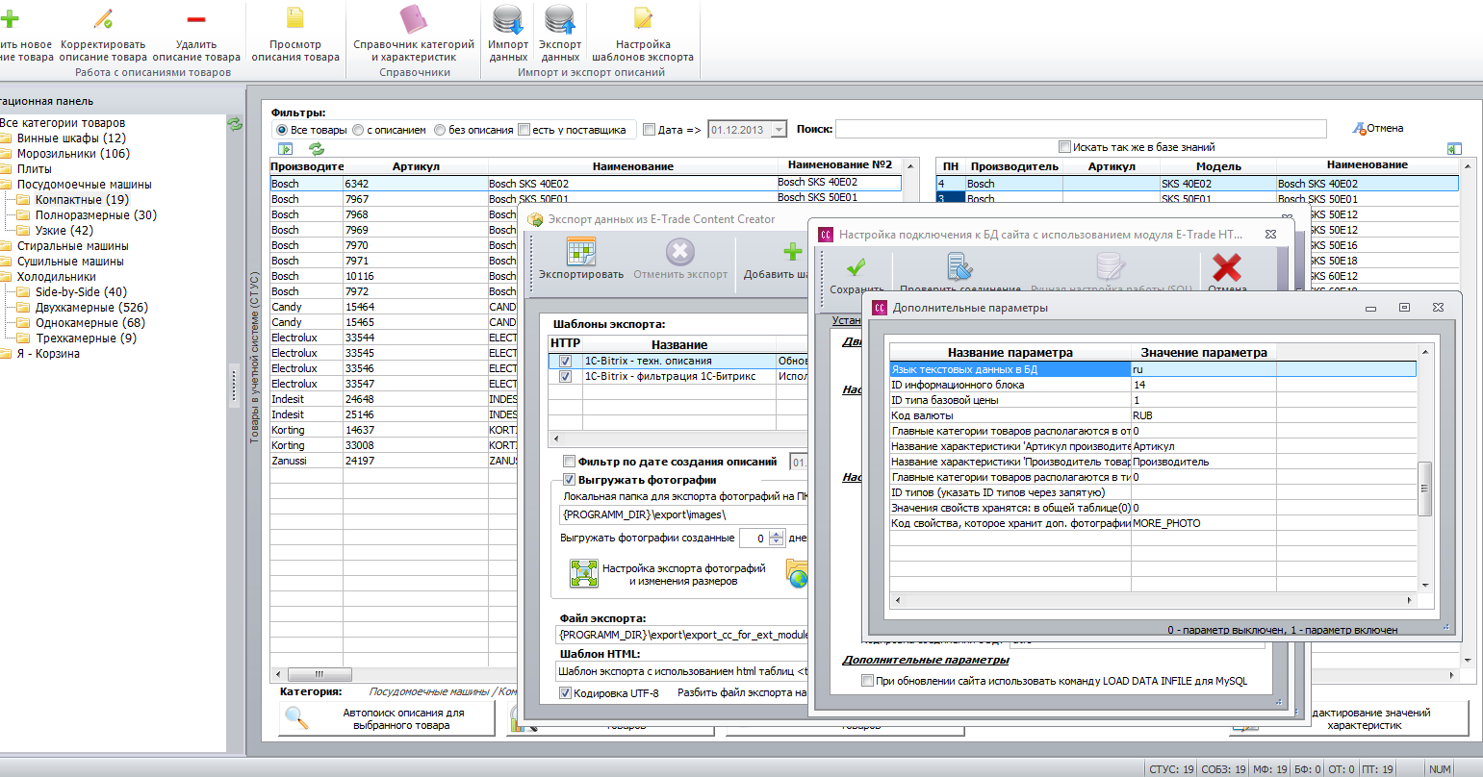1483x777 pixels.
Task: Click the days stepper in photo export settings
Action: coord(778,539)
